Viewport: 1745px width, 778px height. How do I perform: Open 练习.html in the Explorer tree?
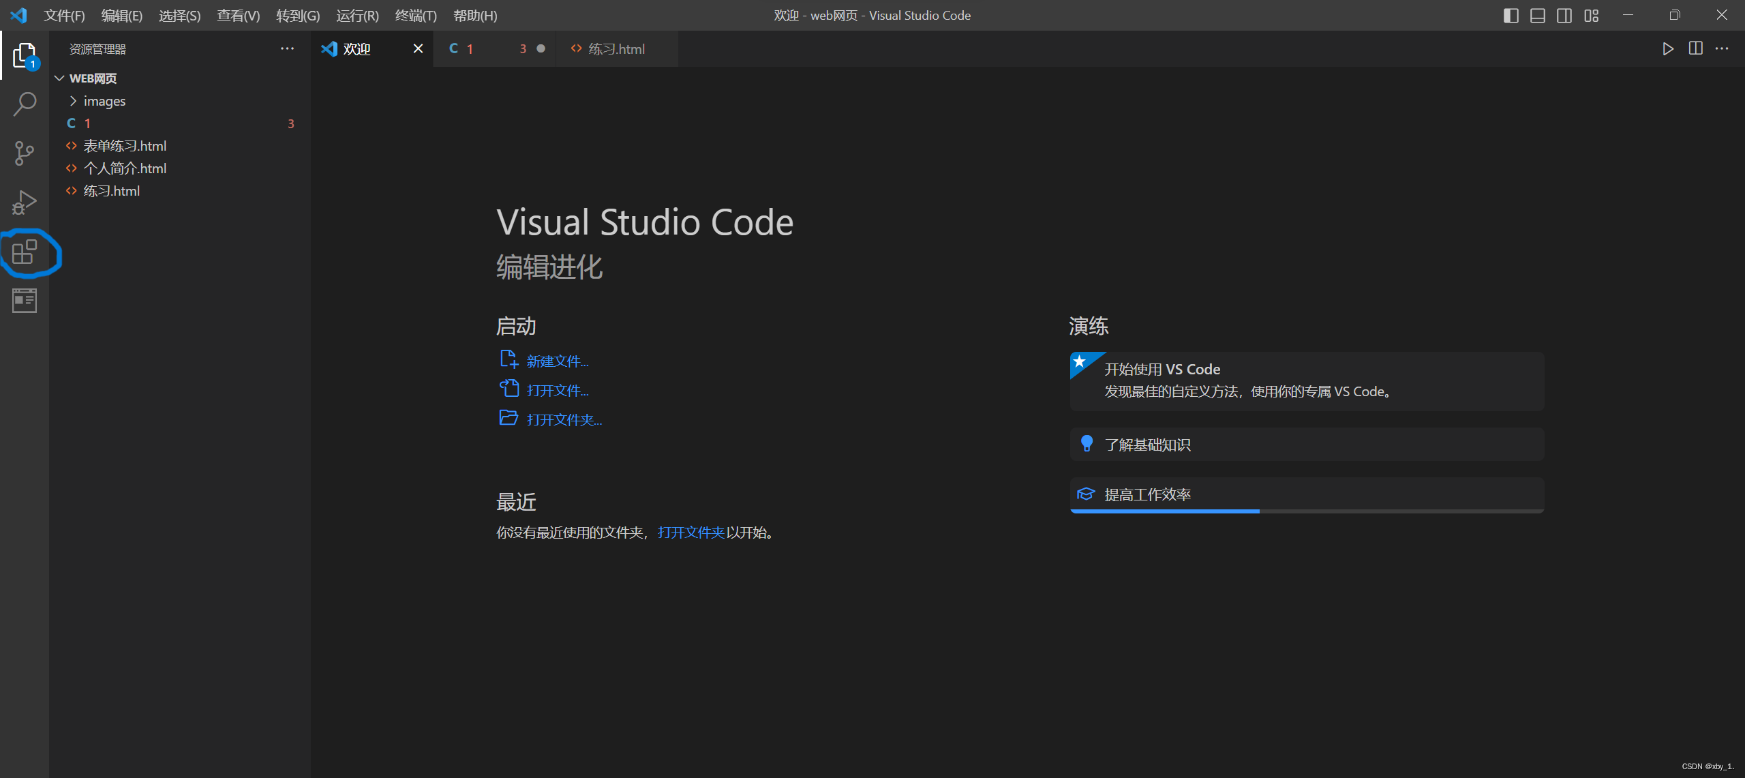[180, 191]
